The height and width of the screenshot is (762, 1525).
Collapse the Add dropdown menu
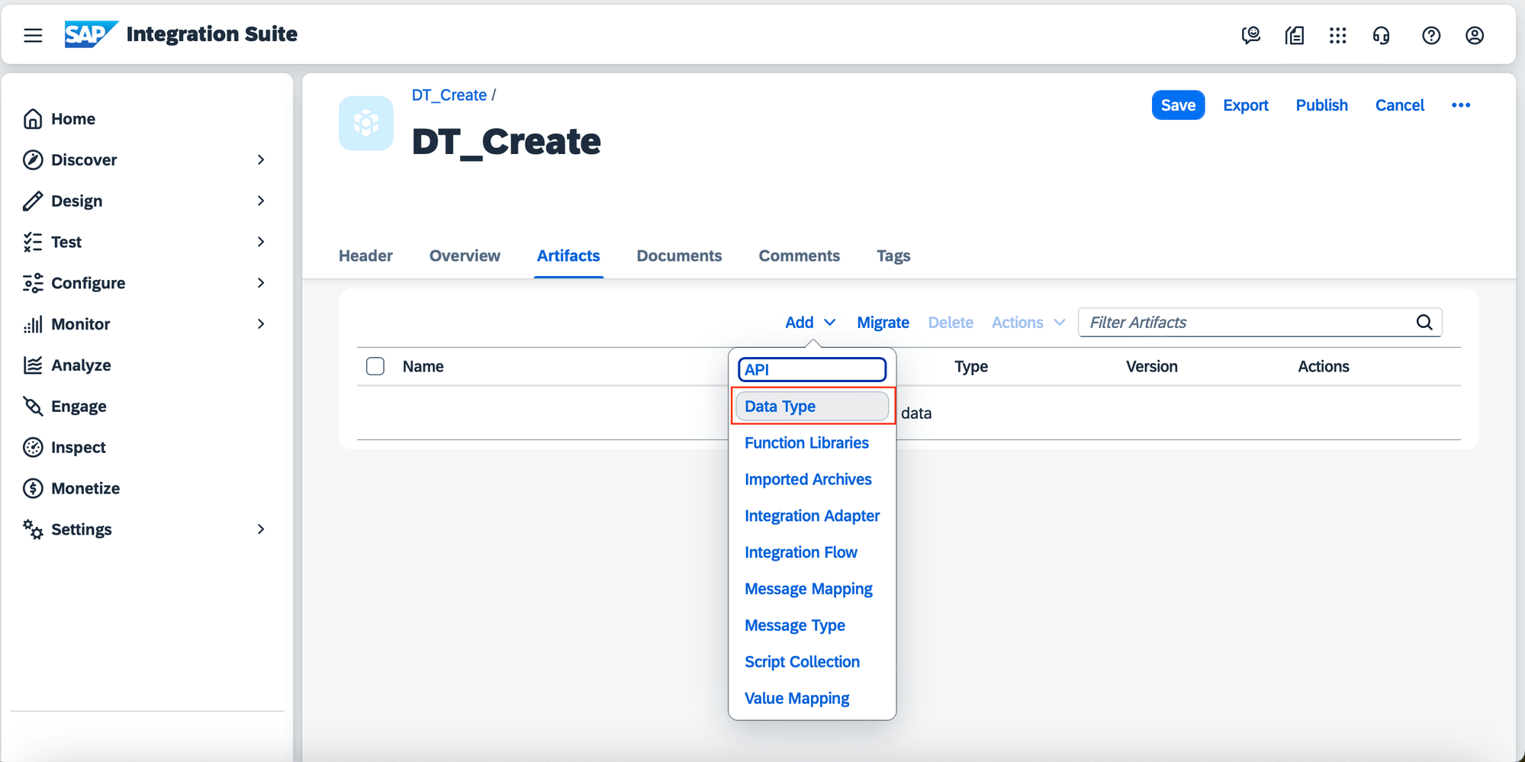pyautogui.click(x=809, y=322)
